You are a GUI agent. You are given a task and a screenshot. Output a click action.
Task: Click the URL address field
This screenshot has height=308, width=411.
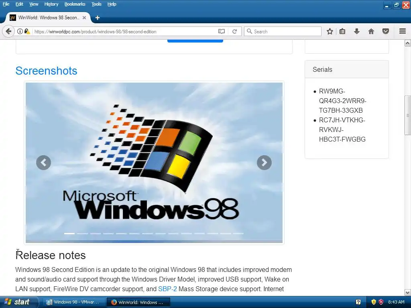(x=125, y=31)
